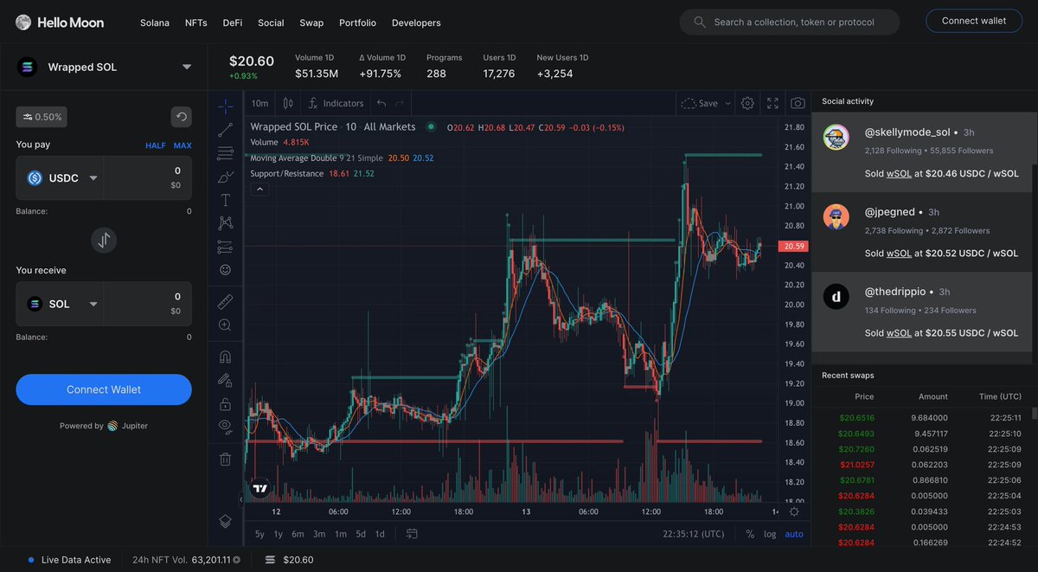The width and height of the screenshot is (1038, 572).
Task: Toggle auto scale on the chart
Action: [794, 534]
